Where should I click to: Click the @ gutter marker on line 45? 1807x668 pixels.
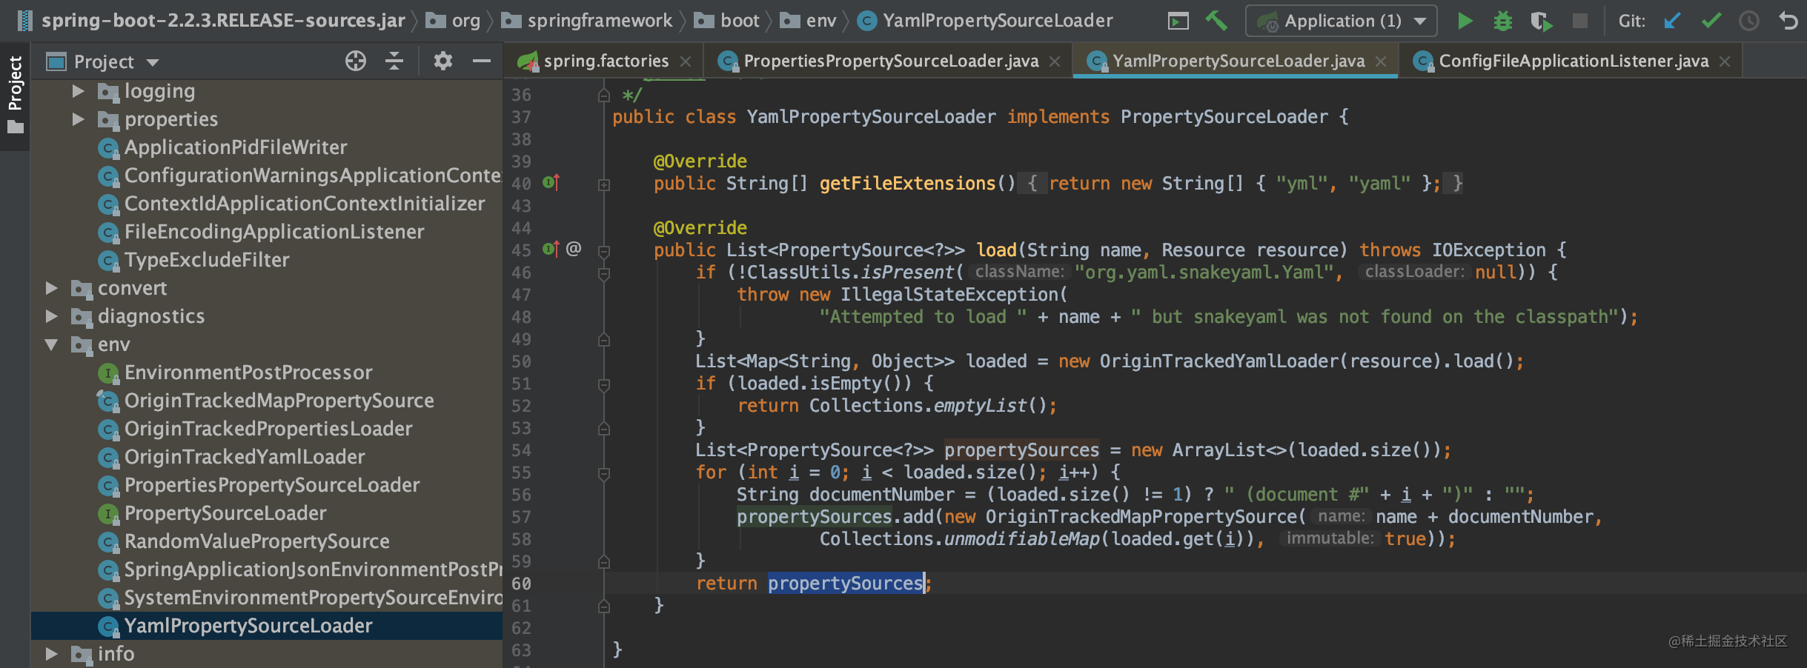tap(574, 249)
